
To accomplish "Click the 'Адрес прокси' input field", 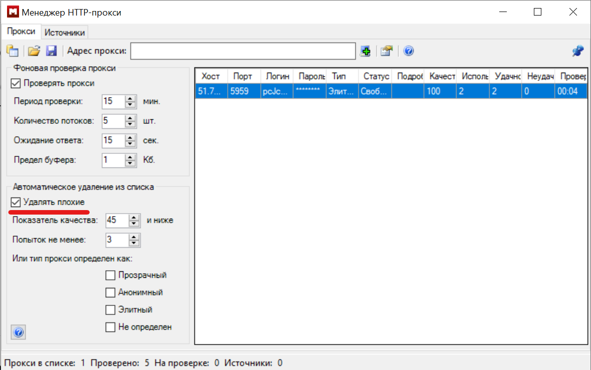I will point(243,51).
